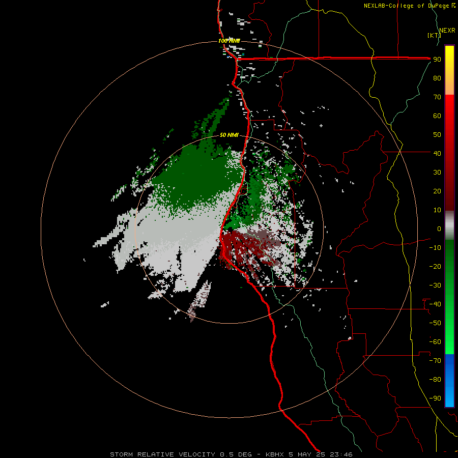The image size is (458, 458).
Task: Click the positive 30 value on velocity scale
Action: click(437, 173)
